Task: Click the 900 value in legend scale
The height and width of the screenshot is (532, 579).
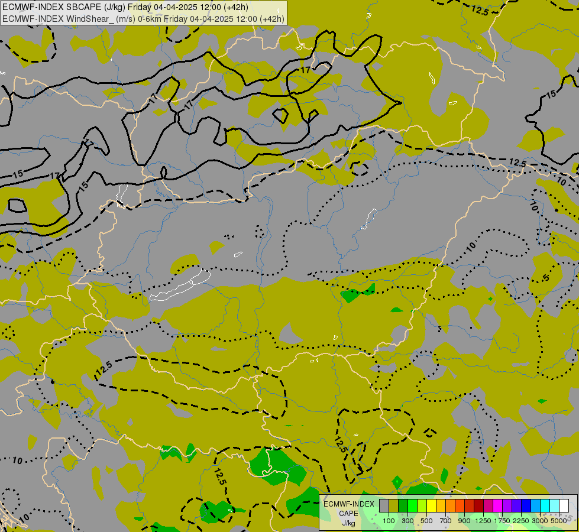Action: point(464,521)
